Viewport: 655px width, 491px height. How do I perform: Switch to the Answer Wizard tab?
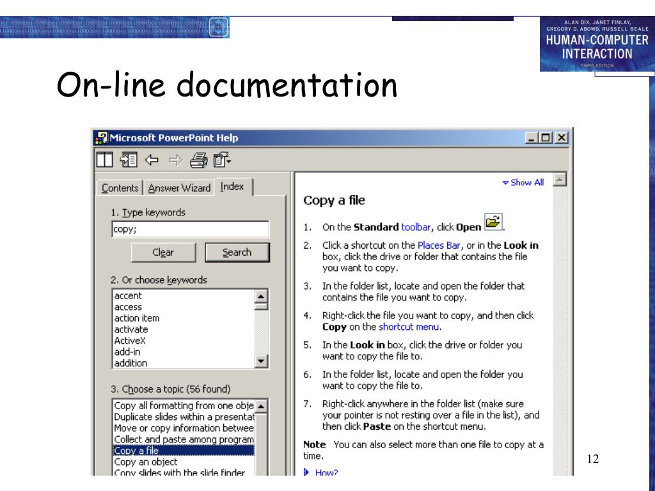[x=179, y=188]
